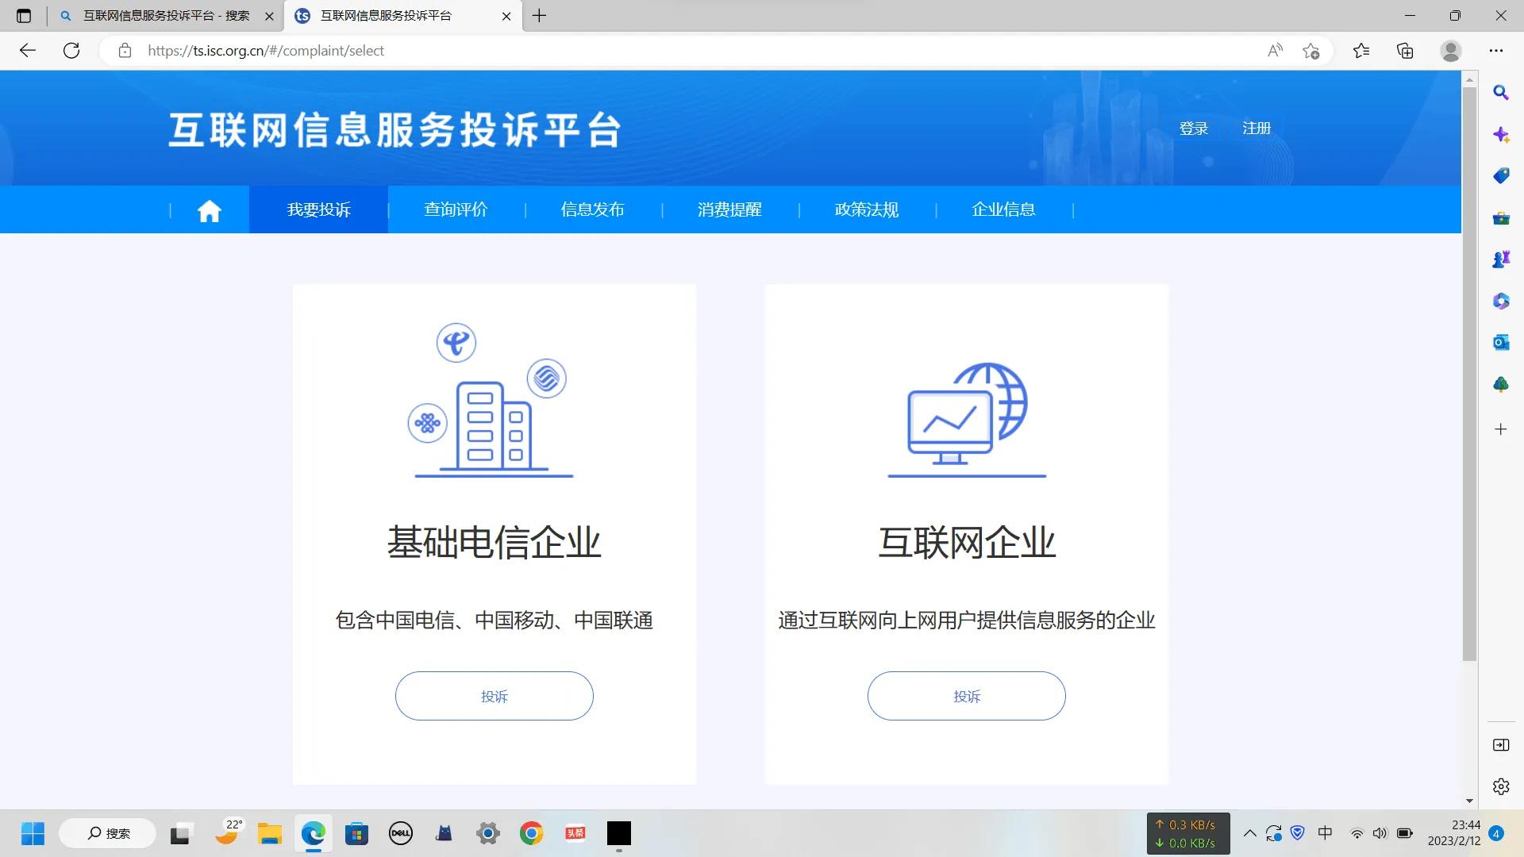Click '+' to add an app to Edge sidebar
This screenshot has height=857, width=1524.
click(1500, 429)
